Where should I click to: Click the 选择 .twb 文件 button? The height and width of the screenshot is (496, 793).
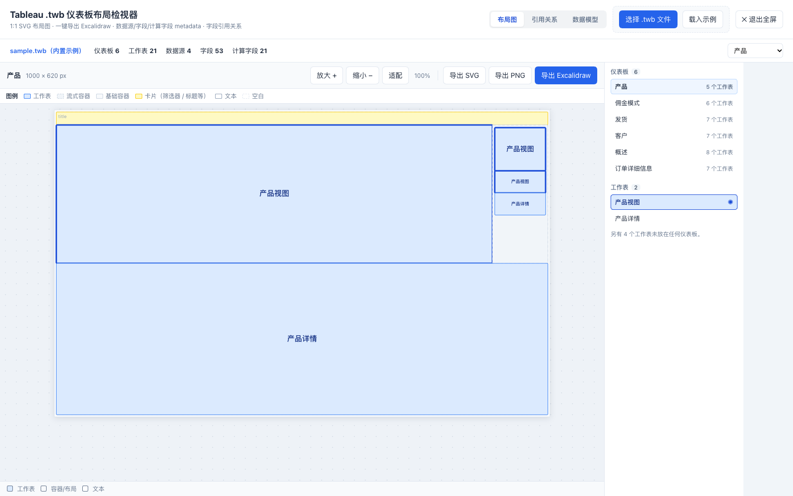pos(648,19)
